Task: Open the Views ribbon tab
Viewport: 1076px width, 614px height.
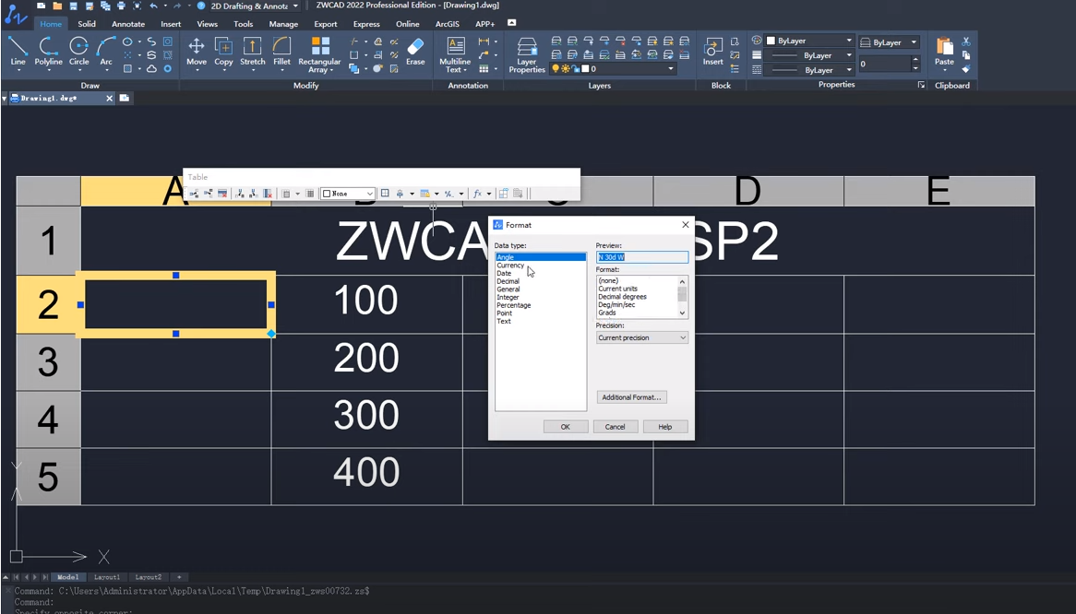Action: [x=208, y=24]
